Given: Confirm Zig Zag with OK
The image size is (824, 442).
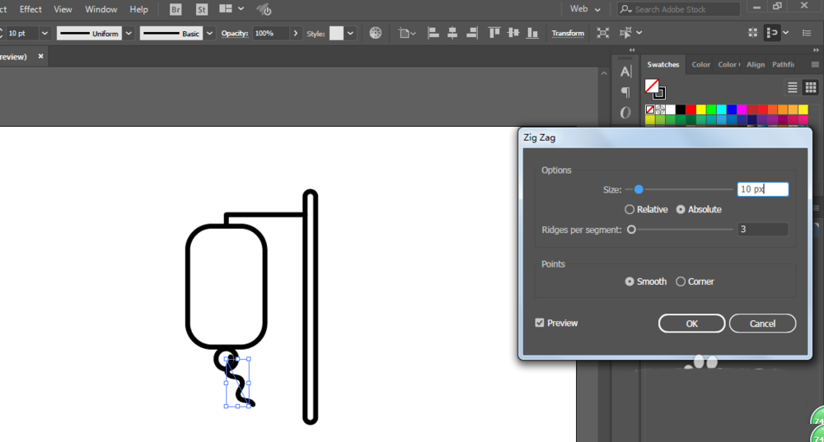Looking at the screenshot, I should [691, 324].
